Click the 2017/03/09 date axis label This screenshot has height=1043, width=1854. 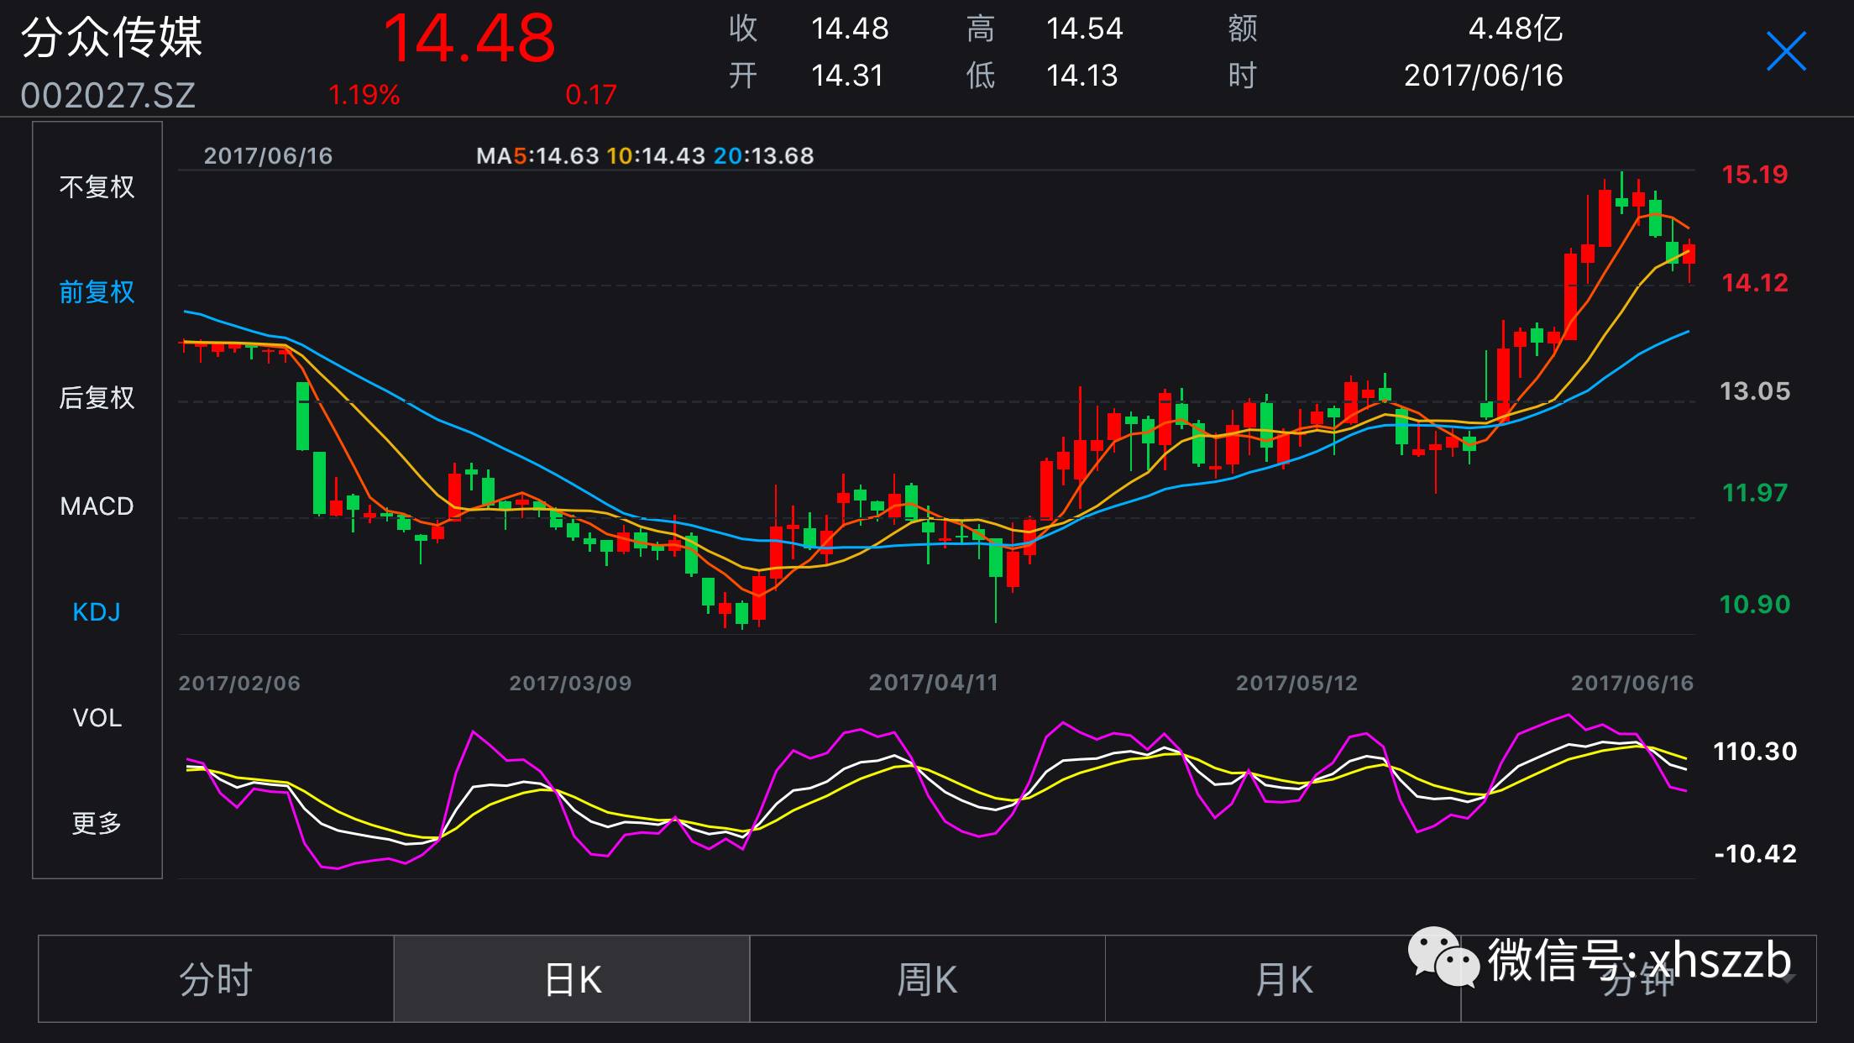(x=570, y=683)
